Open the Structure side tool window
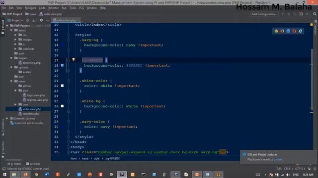Viewport: 318px width, 178px height. coord(3,127)
